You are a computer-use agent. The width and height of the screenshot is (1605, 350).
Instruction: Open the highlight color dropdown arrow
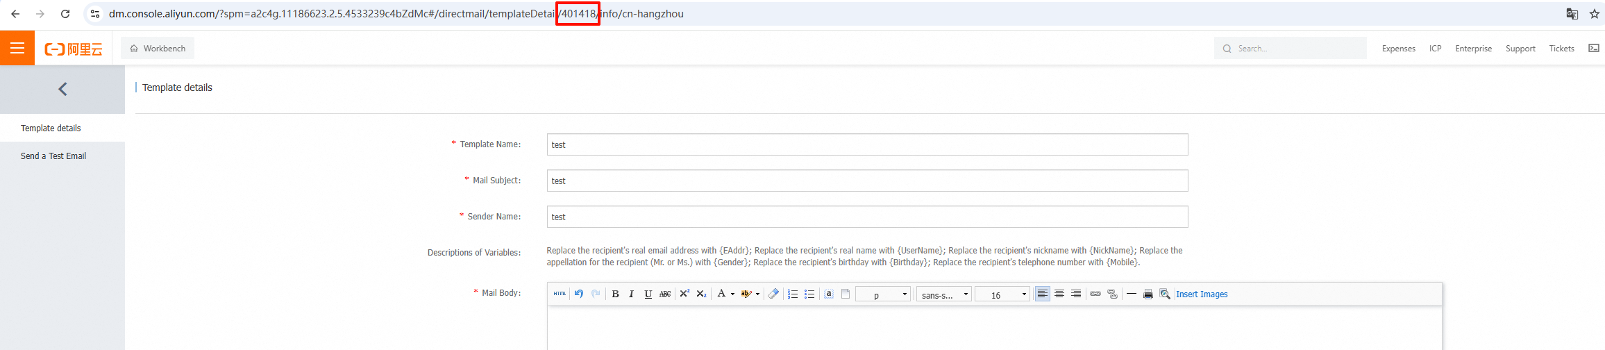point(757,294)
